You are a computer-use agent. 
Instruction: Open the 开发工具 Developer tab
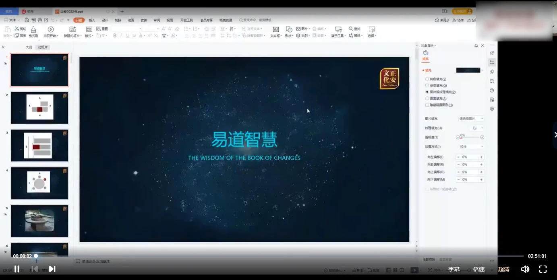(186, 20)
